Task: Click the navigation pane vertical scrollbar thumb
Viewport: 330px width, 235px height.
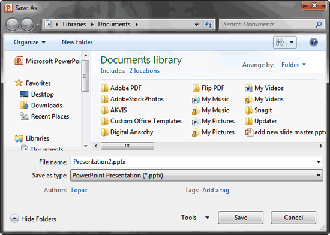Action: tap(85, 76)
